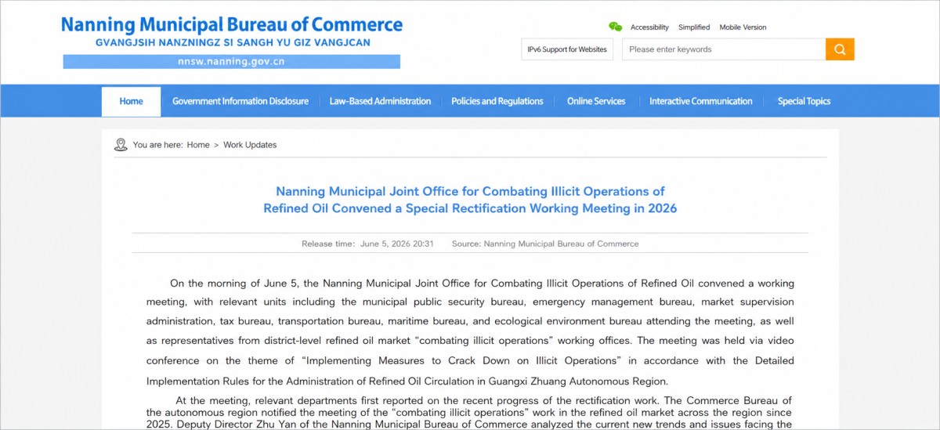Click the Source: Nanning Municipal Bureau of Commerce text
Screen dimensions: 940x430
[x=545, y=244]
